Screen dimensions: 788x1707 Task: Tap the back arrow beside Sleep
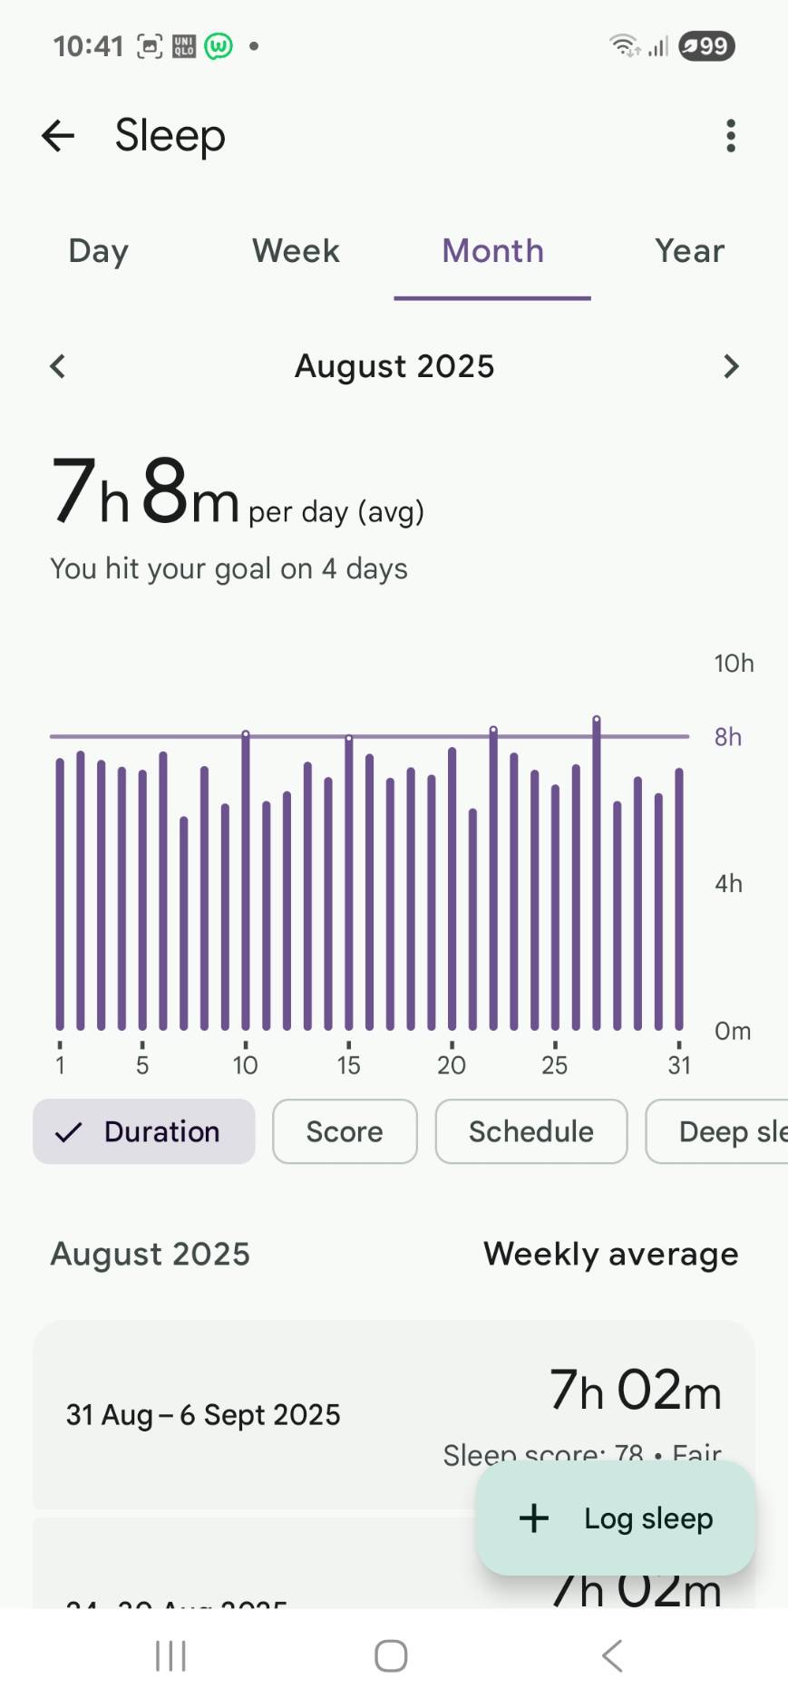point(58,136)
